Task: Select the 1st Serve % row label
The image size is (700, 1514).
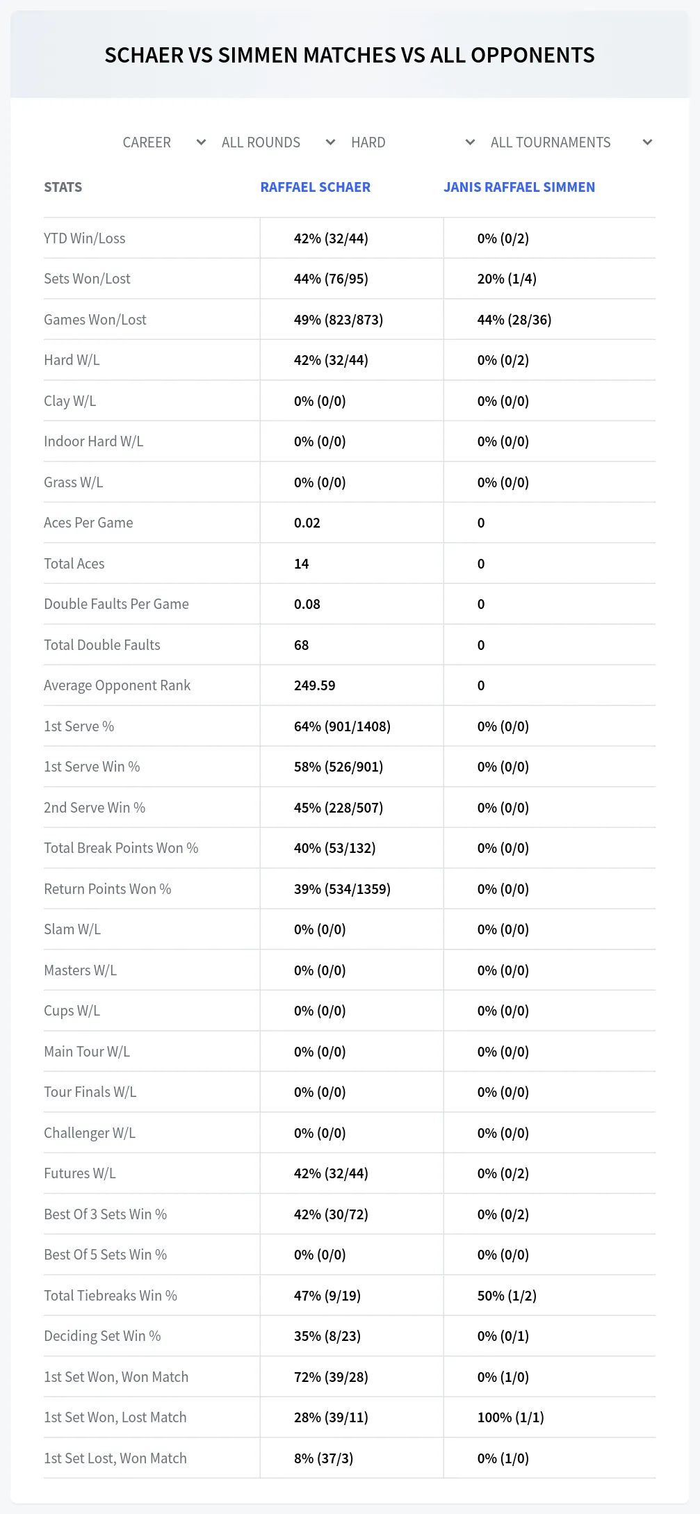Action: 79,726
